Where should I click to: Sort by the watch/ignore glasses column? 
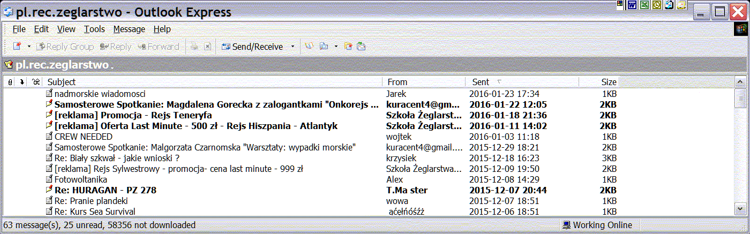click(x=36, y=82)
